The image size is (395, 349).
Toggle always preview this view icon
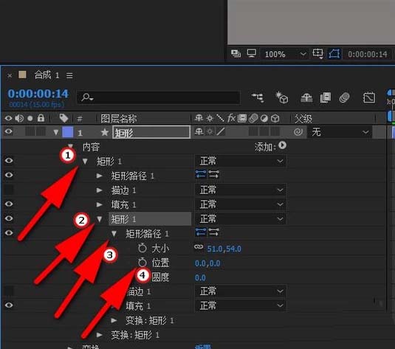click(236, 53)
